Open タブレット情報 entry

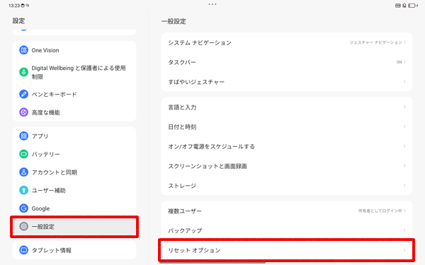[74, 250]
